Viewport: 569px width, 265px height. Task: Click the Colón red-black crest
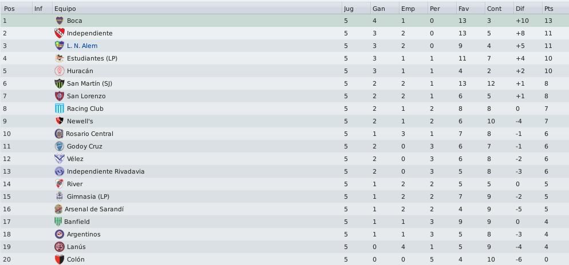tap(60, 259)
